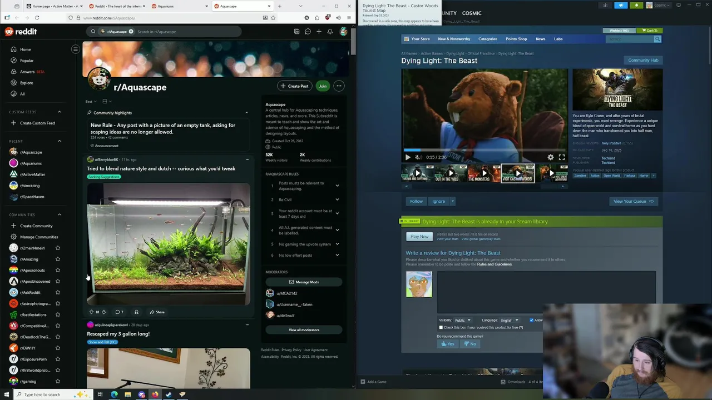
Task: Open Steam review Visibility dropdown
Action: pyautogui.click(x=462, y=321)
